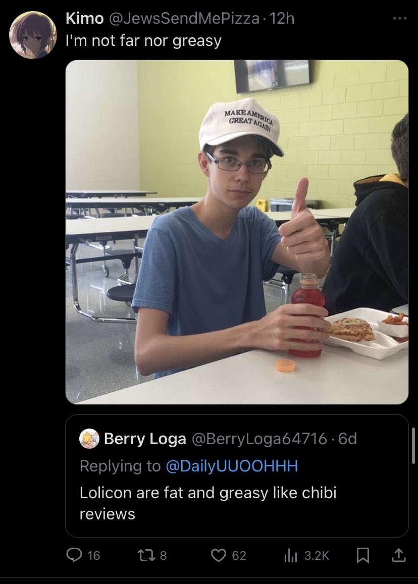Open the @JewsSendMePizza handle

click(x=184, y=18)
